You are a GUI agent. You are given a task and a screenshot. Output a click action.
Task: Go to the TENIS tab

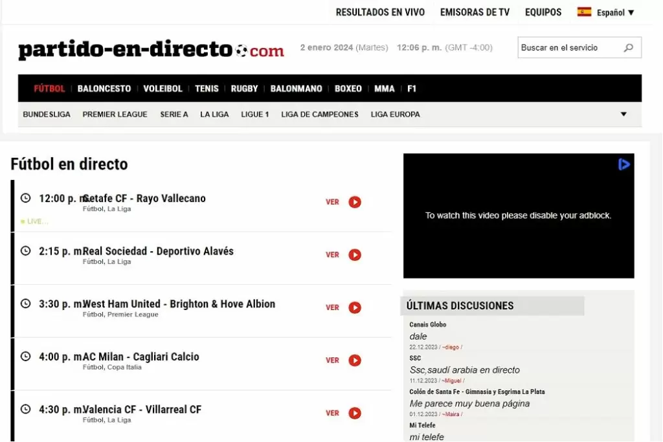(x=207, y=89)
